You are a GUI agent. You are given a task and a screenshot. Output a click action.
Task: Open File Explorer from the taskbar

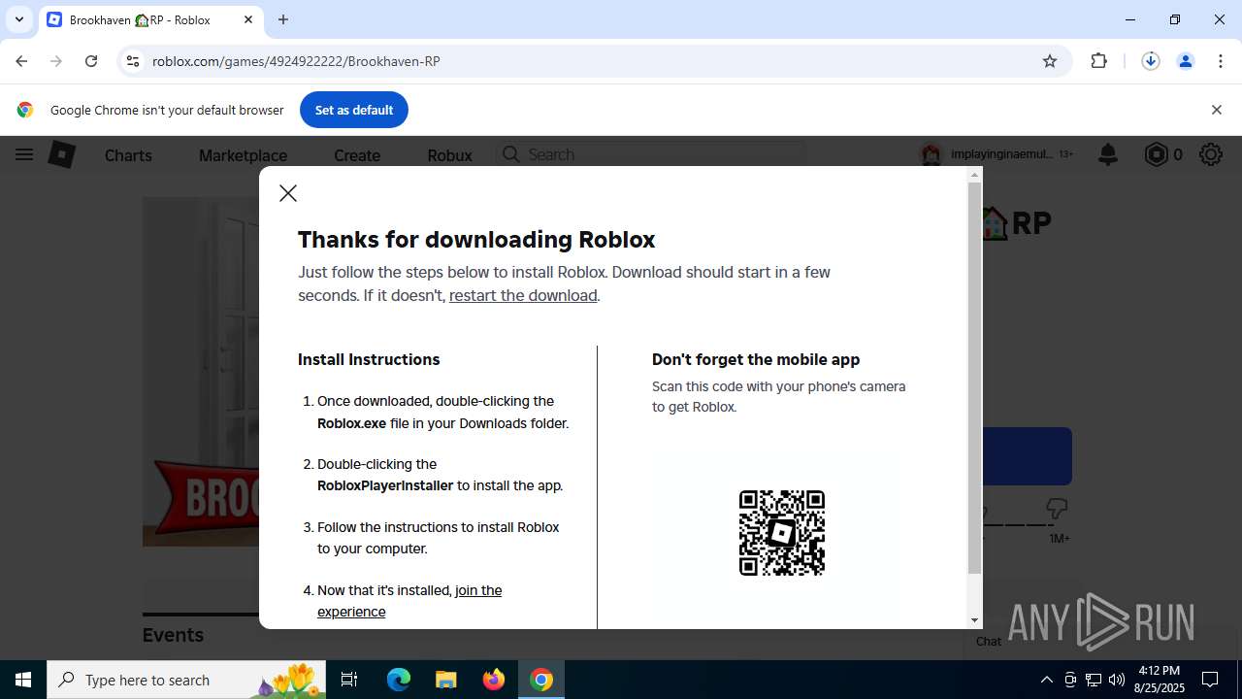[446, 680]
